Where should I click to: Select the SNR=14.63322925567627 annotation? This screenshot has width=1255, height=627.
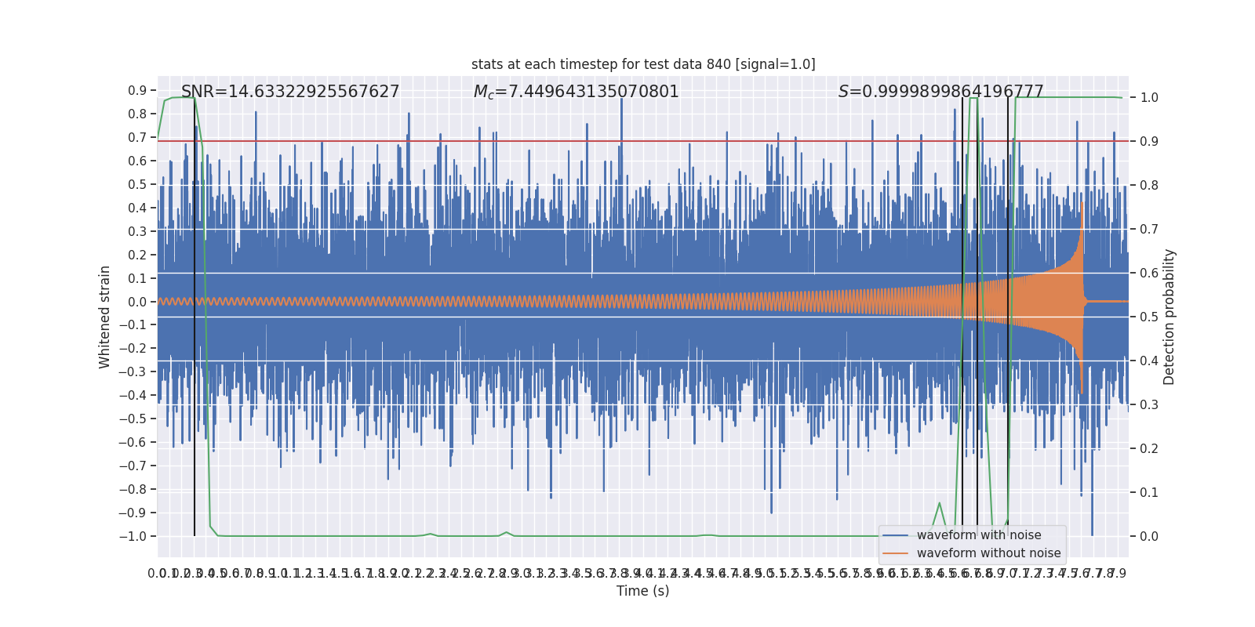tap(290, 92)
